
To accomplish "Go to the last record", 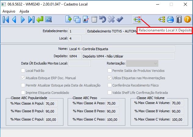I will pyautogui.click(x=31, y=20).
